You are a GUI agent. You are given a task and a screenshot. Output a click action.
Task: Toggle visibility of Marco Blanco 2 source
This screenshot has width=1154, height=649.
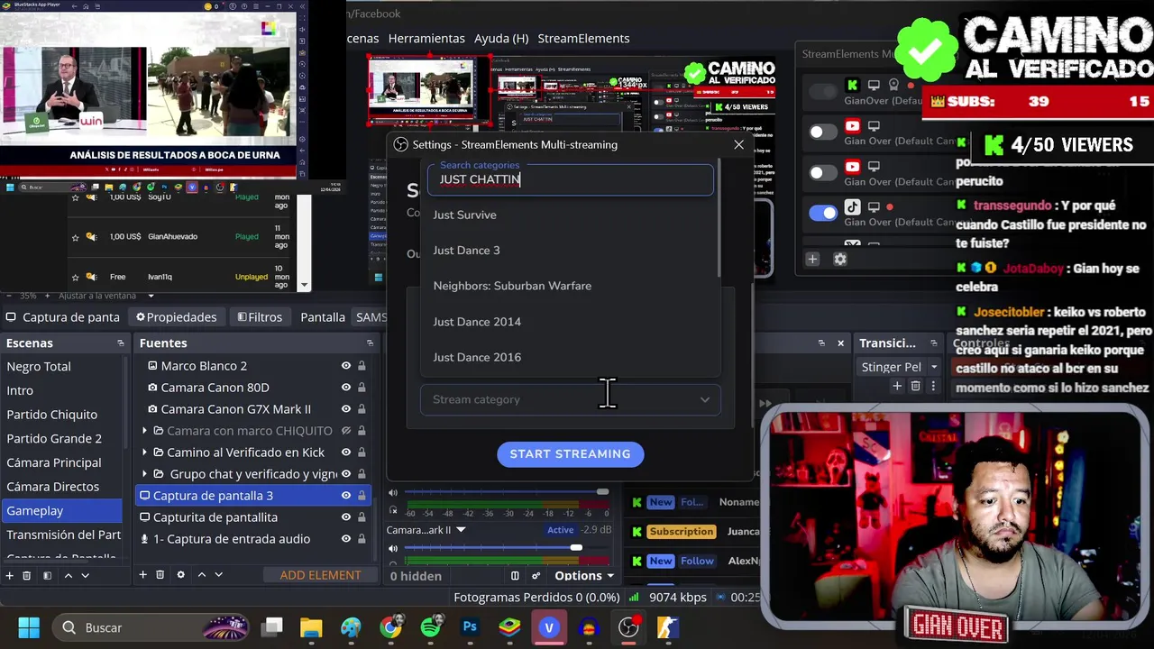click(345, 366)
